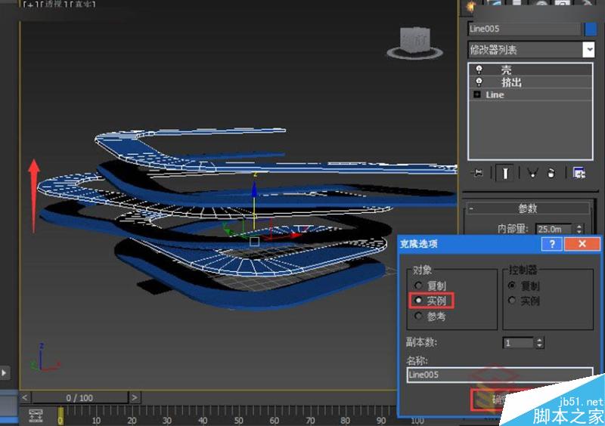Remove modifier from the stack
605x426 pixels.
coord(551,173)
